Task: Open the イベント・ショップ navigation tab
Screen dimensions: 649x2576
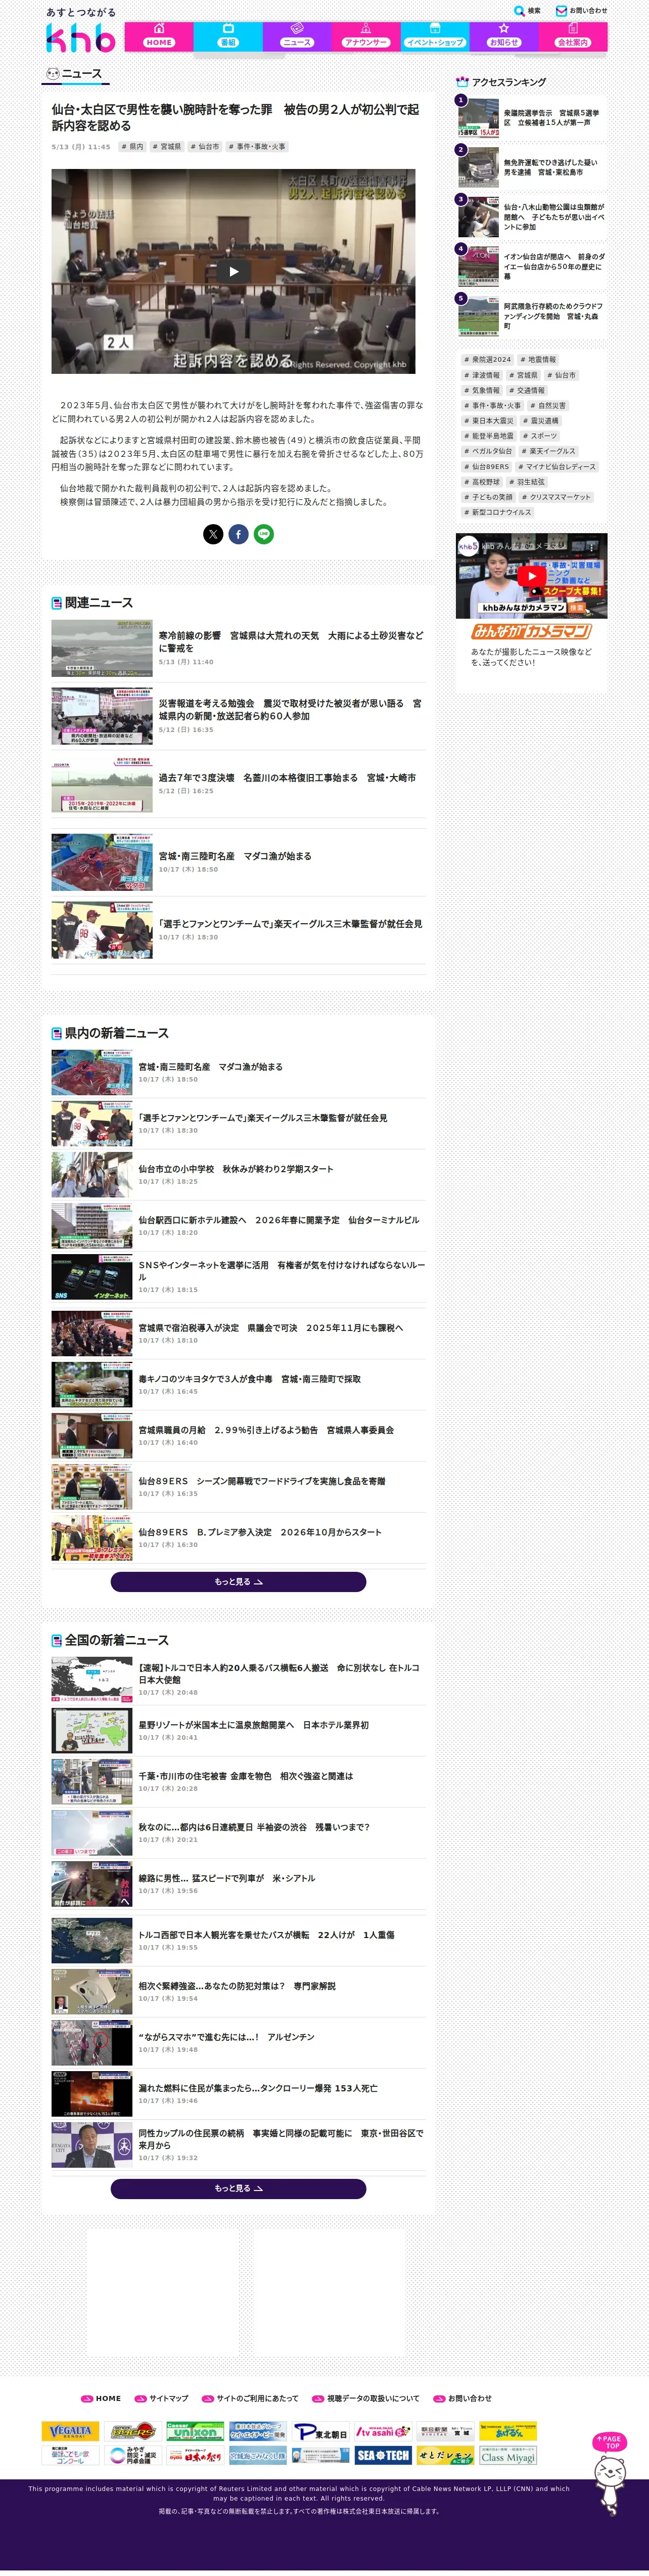Action: click(x=434, y=36)
